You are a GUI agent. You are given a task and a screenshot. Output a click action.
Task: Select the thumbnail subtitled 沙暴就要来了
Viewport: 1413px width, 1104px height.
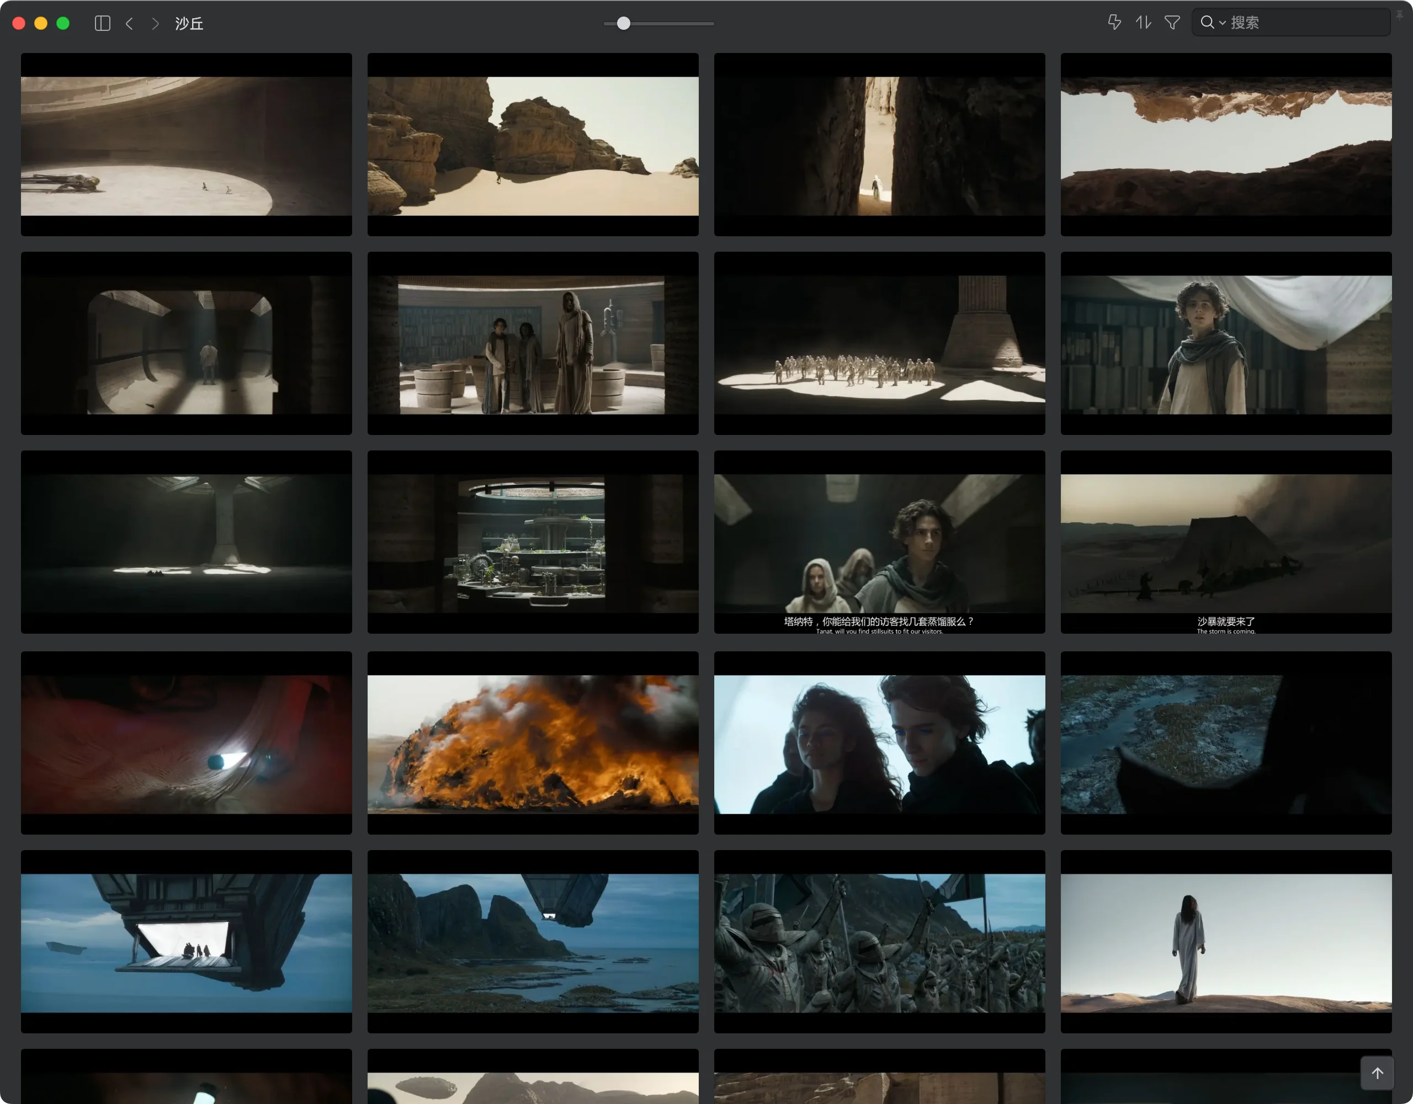pyautogui.click(x=1226, y=542)
